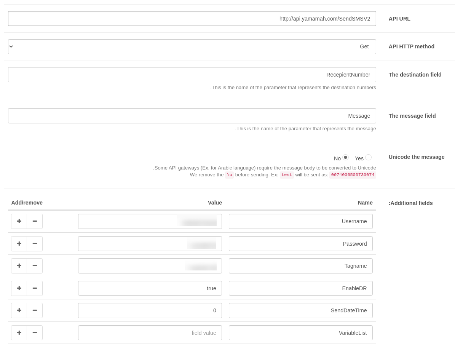455x347 pixels.
Task: Click the 'API URL' label
Action: click(x=399, y=19)
